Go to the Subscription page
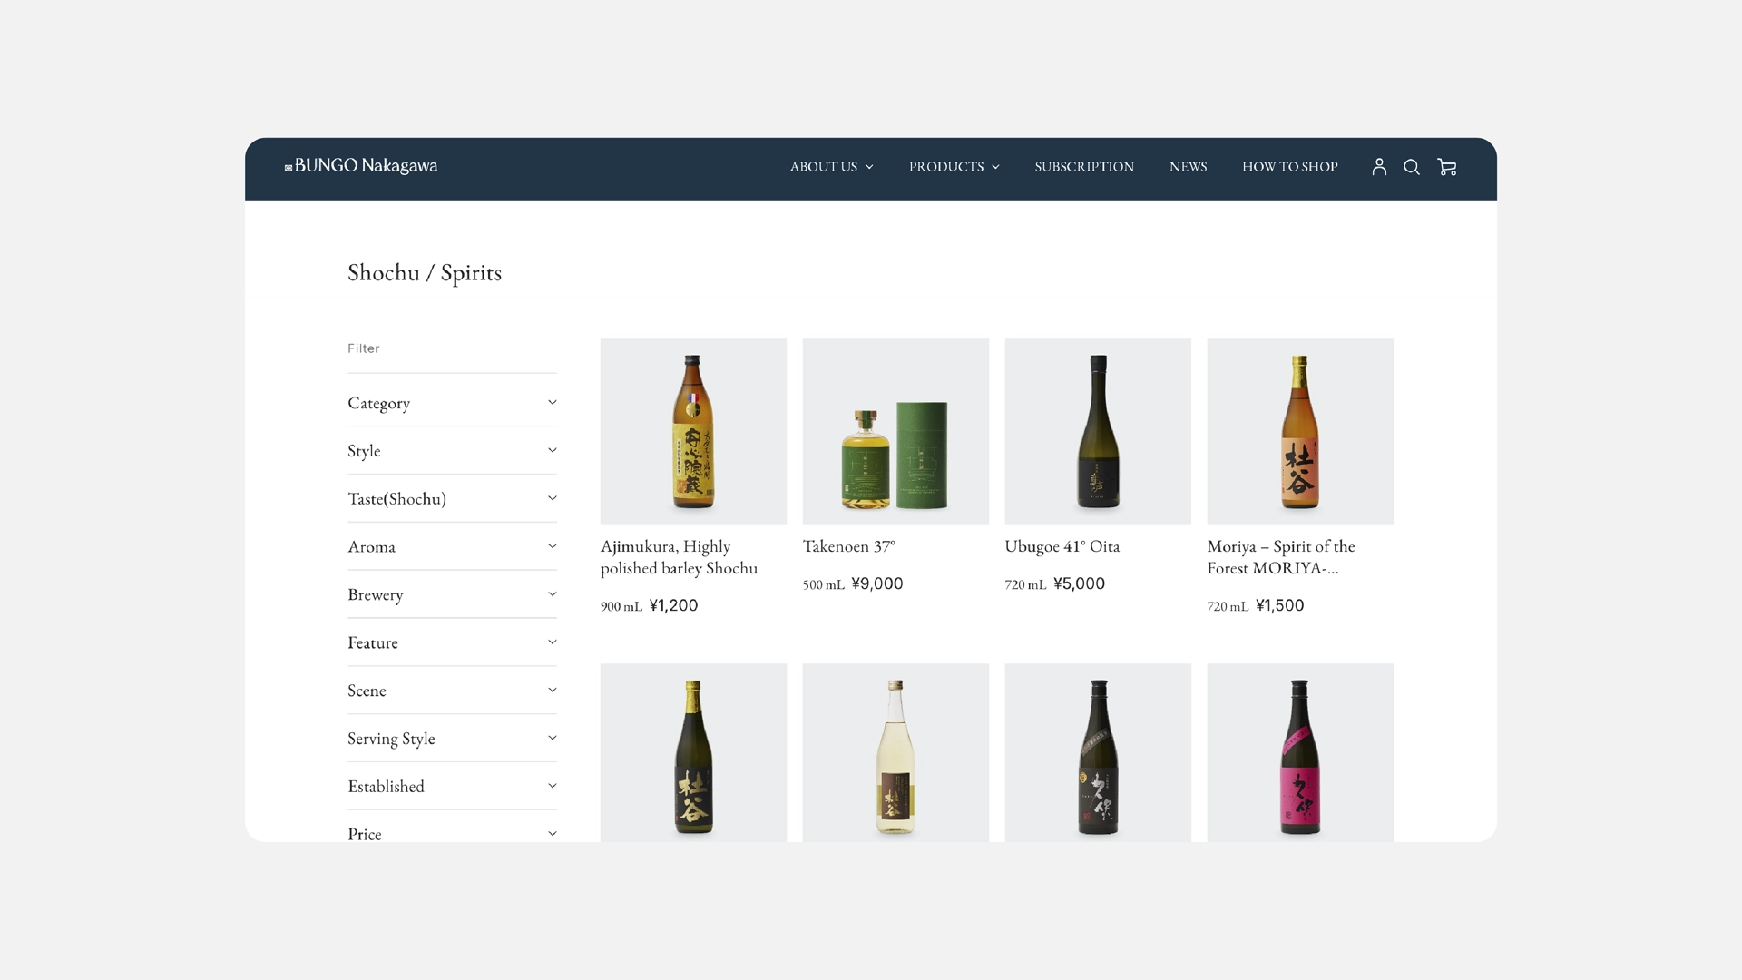The height and width of the screenshot is (980, 1742). (1084, 167)
